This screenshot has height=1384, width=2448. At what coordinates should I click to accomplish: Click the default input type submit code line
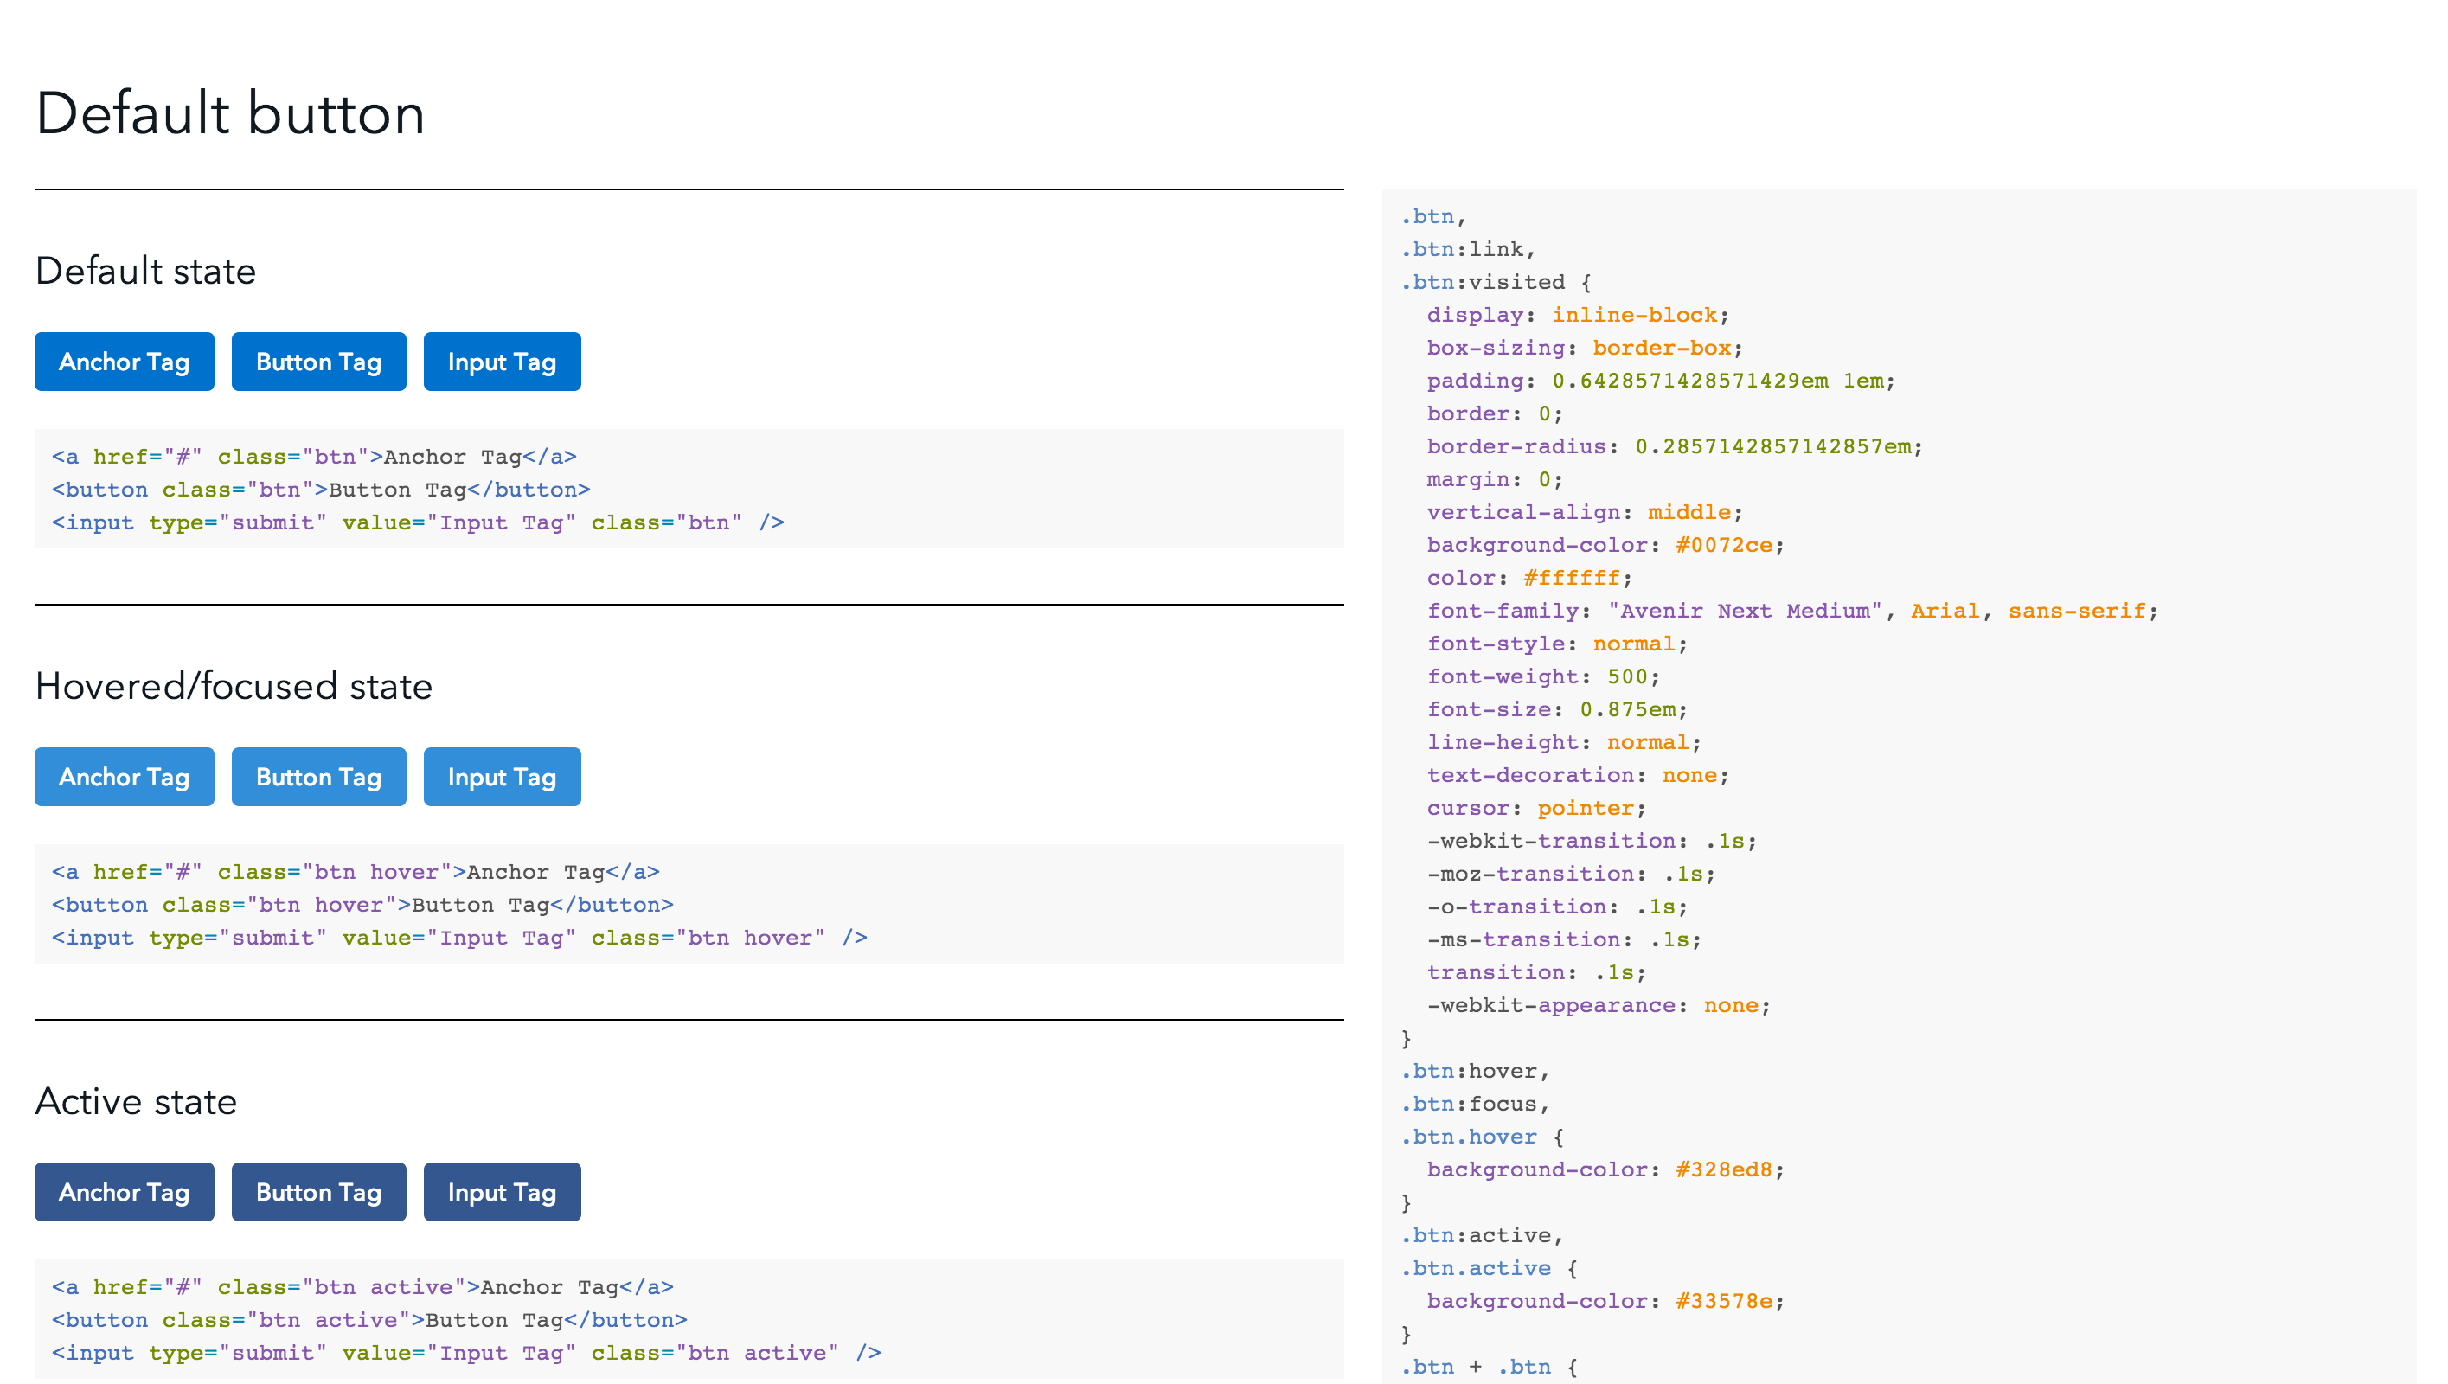point(417,522)
